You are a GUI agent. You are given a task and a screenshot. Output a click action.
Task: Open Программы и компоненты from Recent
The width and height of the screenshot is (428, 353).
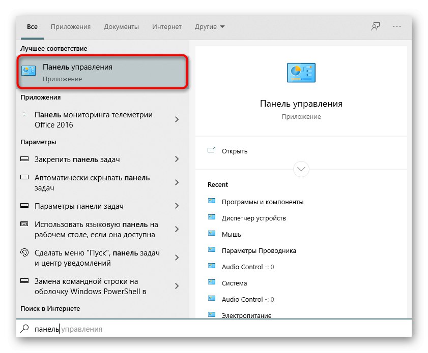point(263,202)
